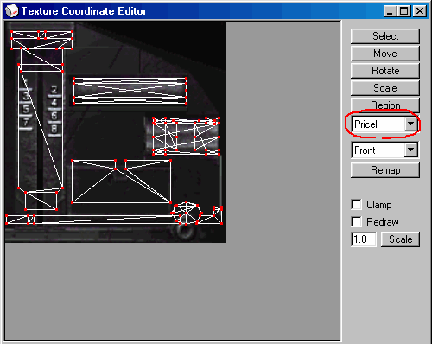Toggle the Redraw checkbox

pos(357,222)
